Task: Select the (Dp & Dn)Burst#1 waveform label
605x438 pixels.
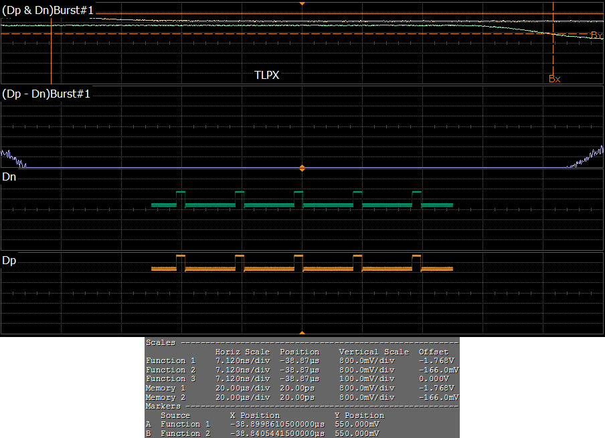Action: coord(47,11)
